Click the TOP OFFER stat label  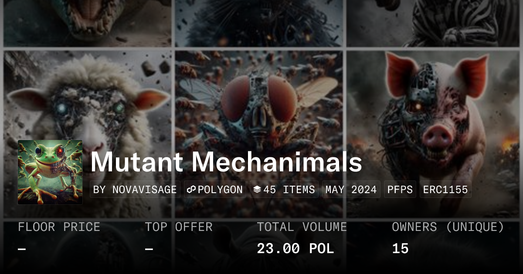click(179, 227)
